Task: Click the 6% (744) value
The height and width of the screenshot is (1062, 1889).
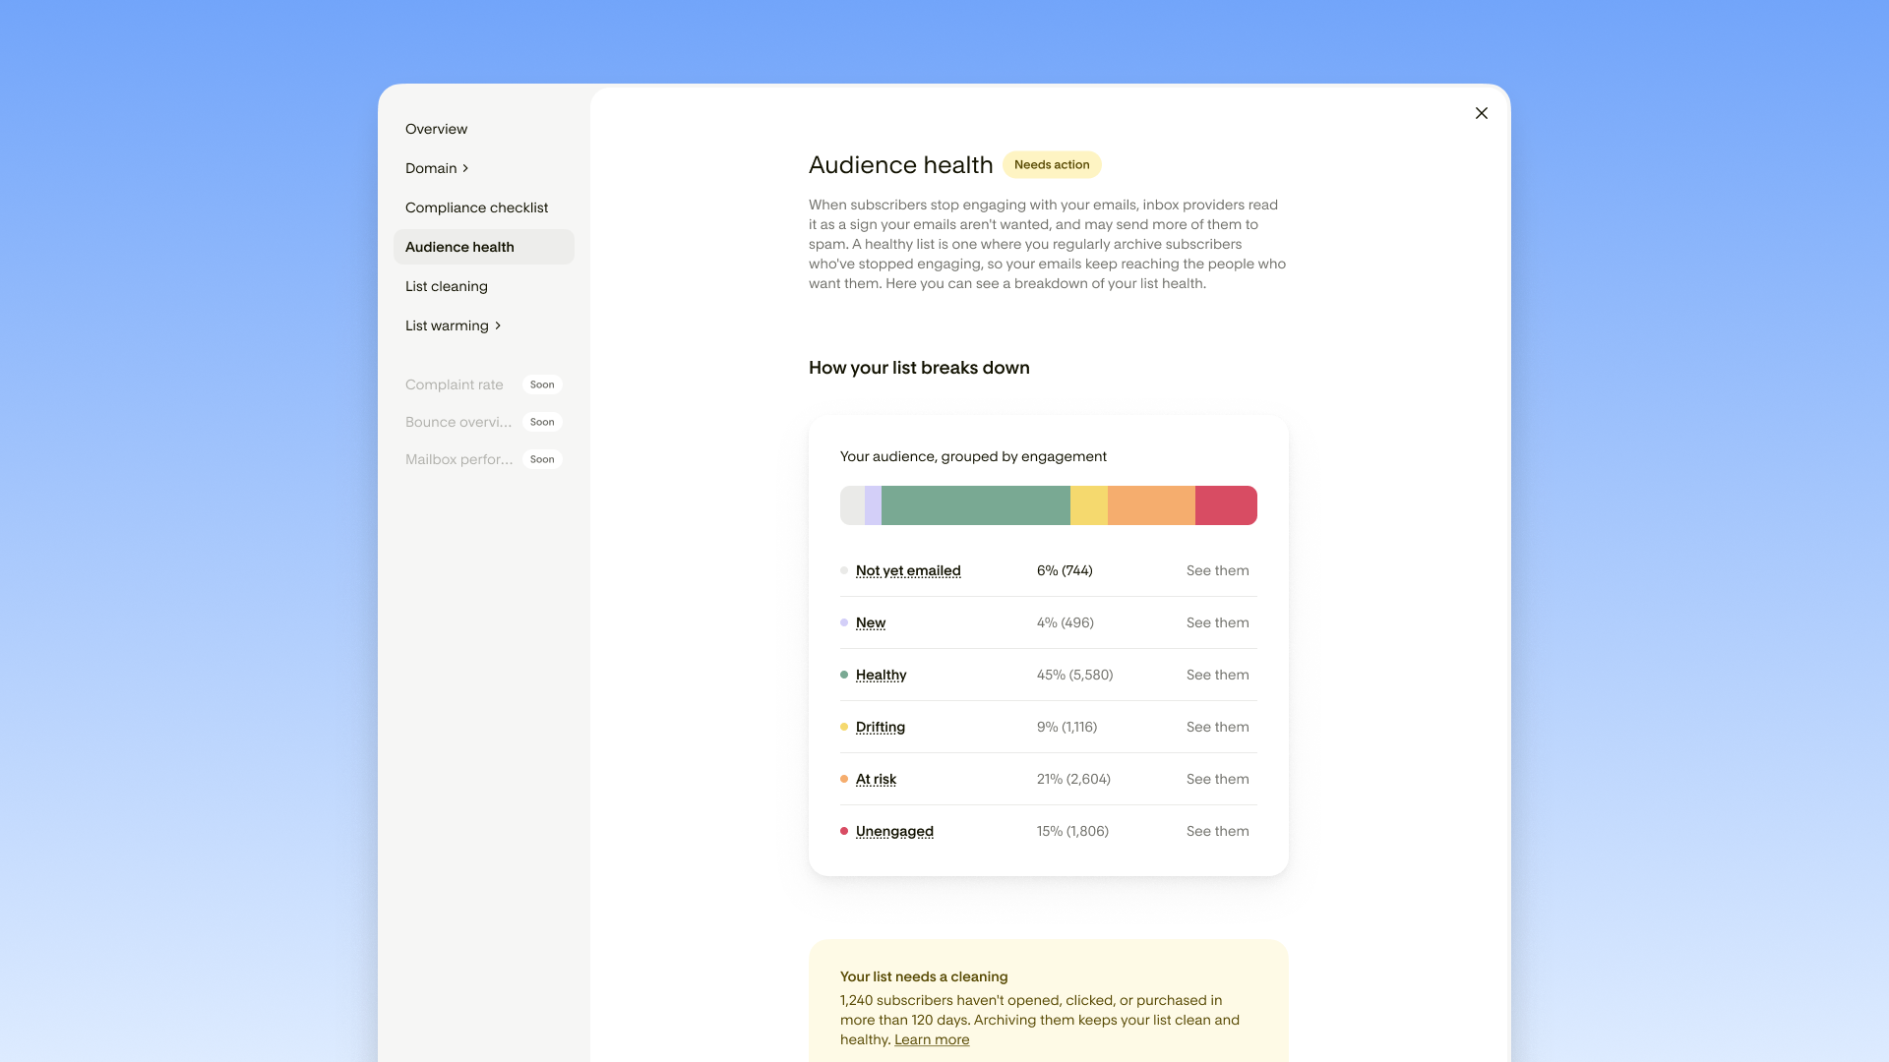Action: (x=1065, y=570)
